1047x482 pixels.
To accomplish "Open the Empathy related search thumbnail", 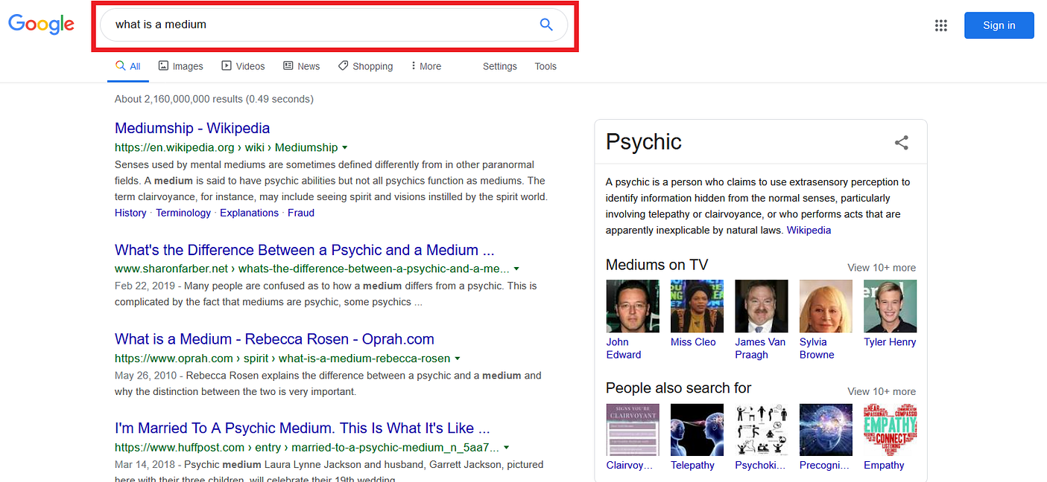I will click(x=891, y=429).
